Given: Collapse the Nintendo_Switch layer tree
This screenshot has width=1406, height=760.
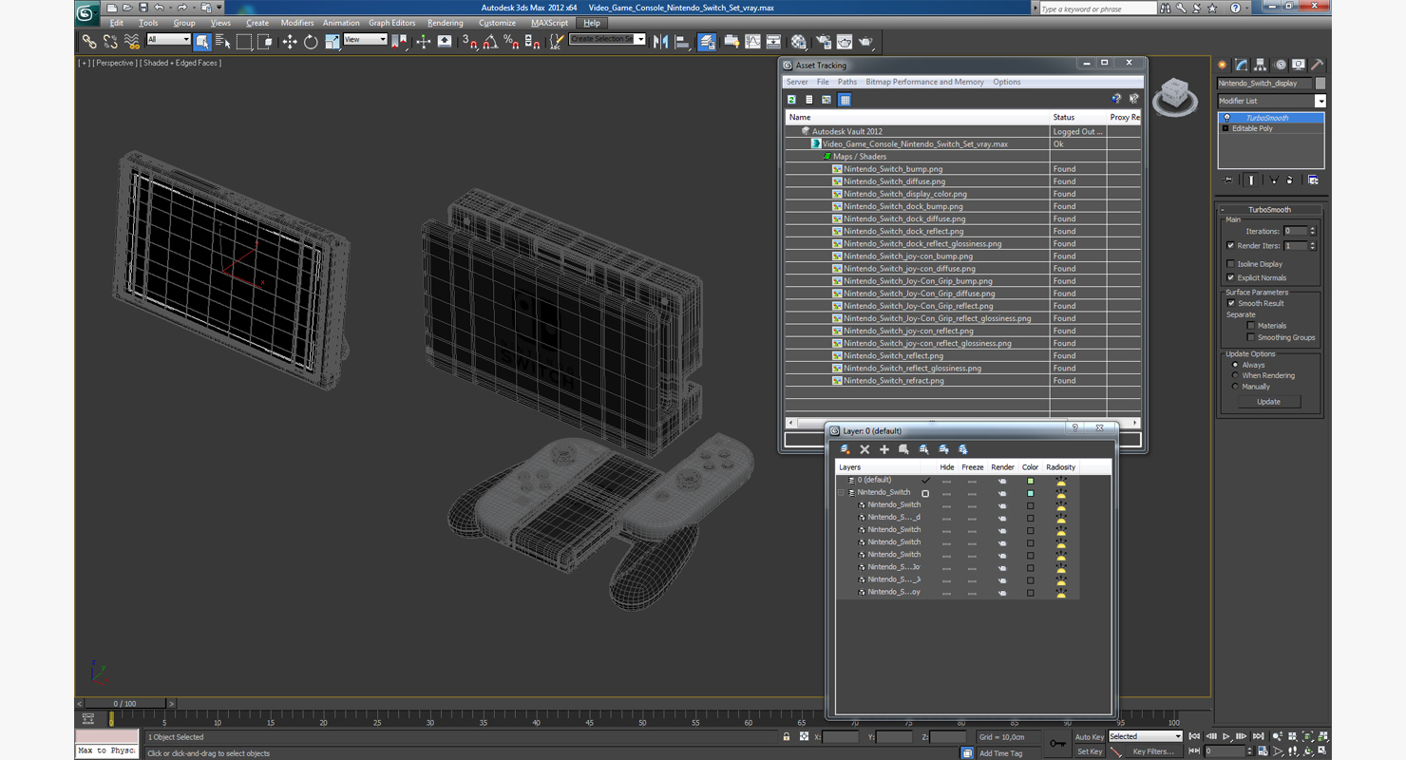Looking at the screenshot, I should [841, 493].
